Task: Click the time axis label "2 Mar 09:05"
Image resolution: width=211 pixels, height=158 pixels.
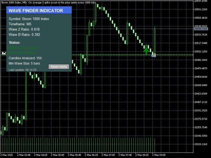Action: click(x=159, y=155)
